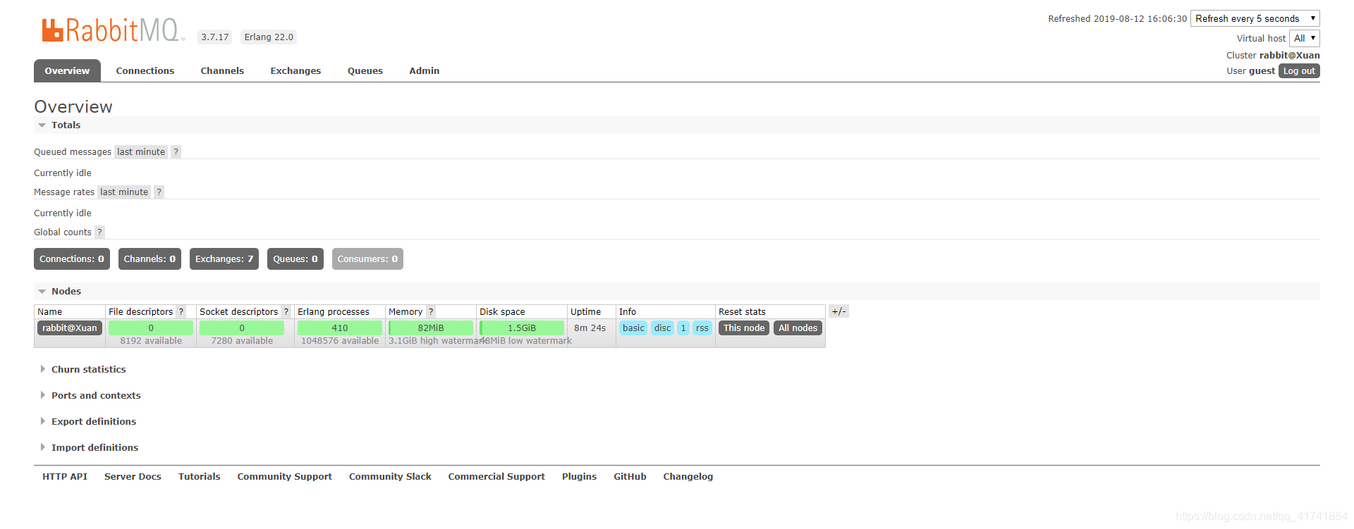Viewport: 1354px width, 529px height.
Task: Click the Uptime value 8m 24s
Action: (590, 328)
